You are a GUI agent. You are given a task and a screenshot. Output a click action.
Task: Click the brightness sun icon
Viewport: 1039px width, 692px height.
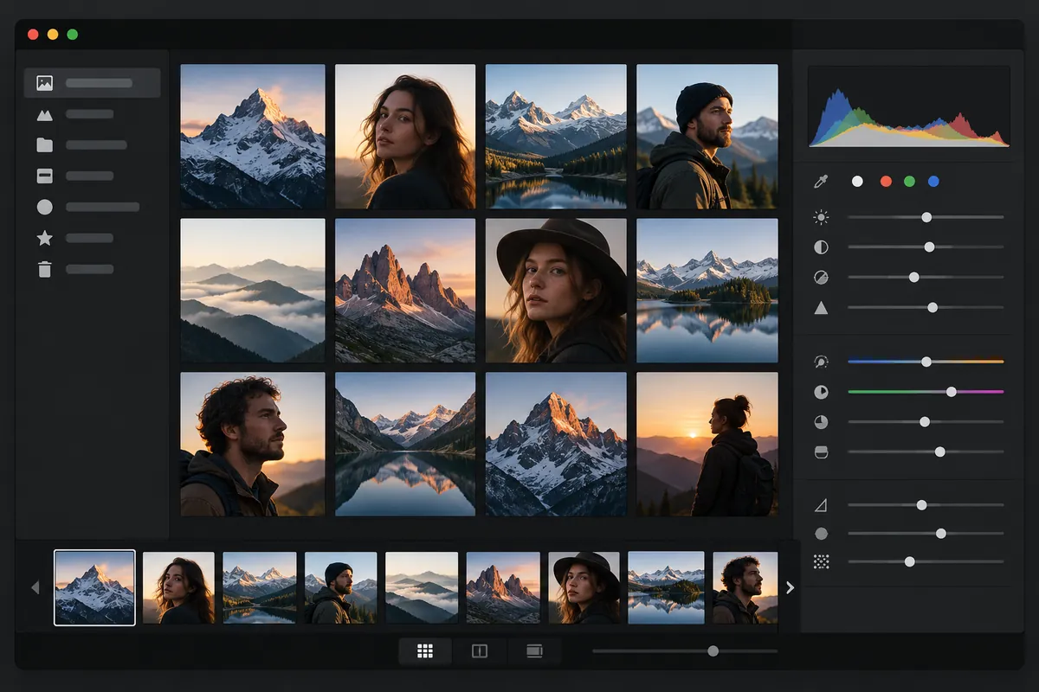point(821,217)
